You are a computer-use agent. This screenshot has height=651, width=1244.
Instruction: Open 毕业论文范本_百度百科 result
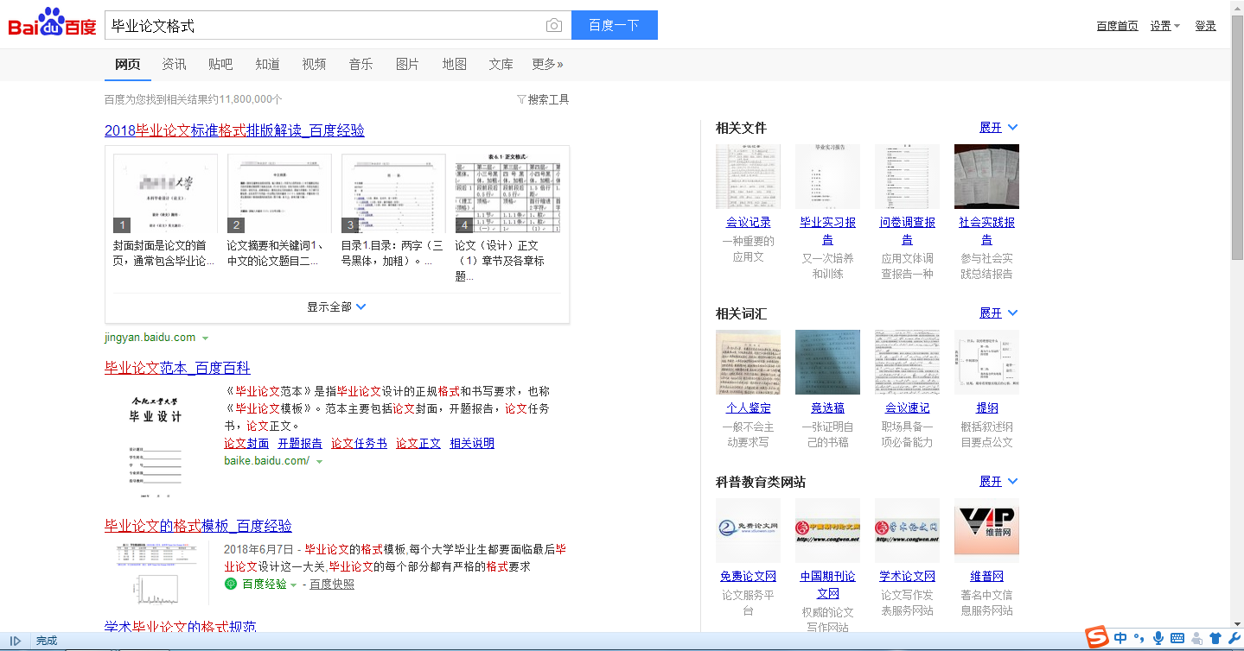pos(177,368)
